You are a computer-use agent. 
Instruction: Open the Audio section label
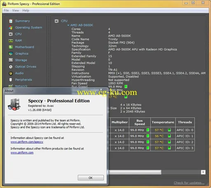tap(19, 73)
